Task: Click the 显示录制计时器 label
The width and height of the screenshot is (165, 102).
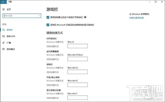Action: click(x=54, y=90)
